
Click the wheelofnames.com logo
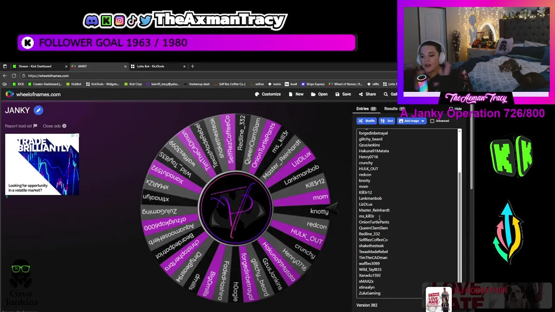33,94
